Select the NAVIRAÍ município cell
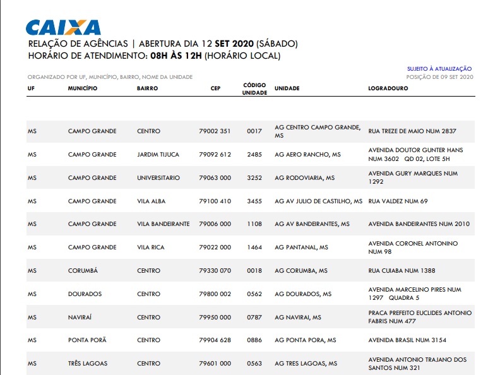This screenshot has width=500, height=375. click(82, 317)
